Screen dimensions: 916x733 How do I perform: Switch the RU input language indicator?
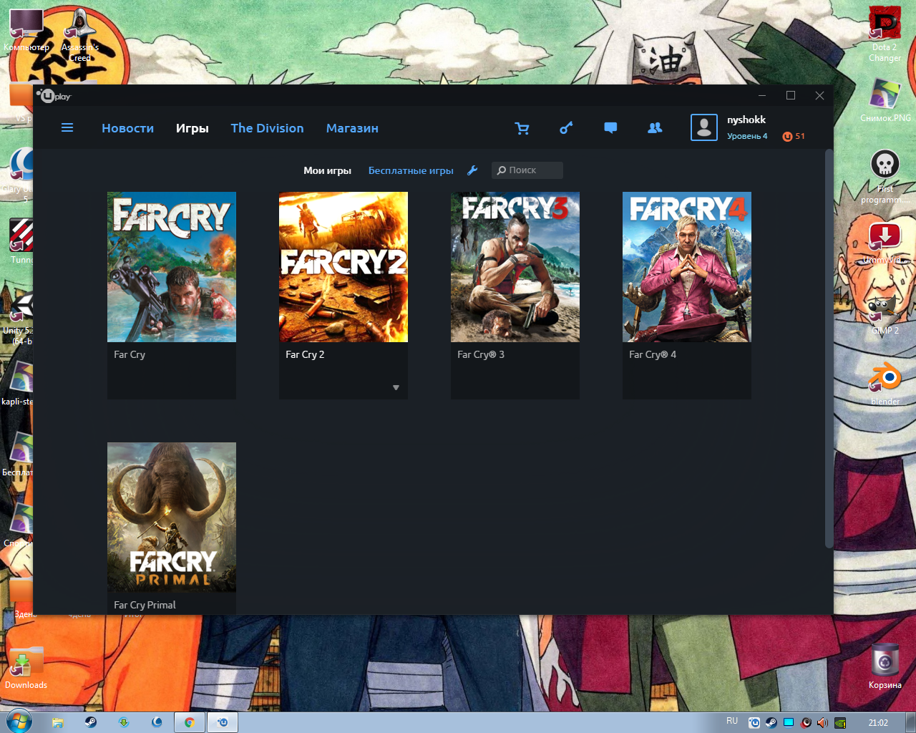pyautogui.click(x=732, y=721)
